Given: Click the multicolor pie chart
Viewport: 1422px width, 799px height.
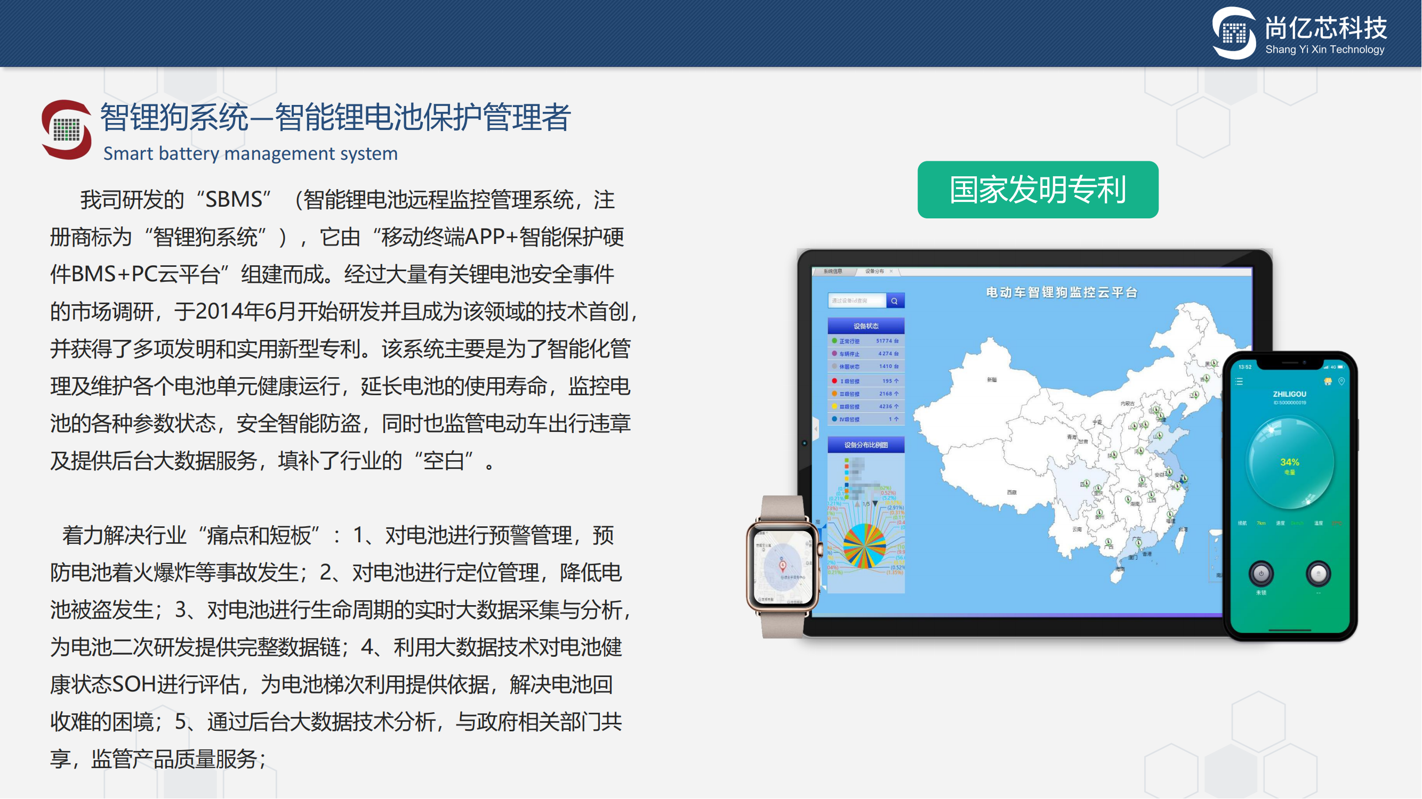Looking at the screenshot, I should coord(864,546).
